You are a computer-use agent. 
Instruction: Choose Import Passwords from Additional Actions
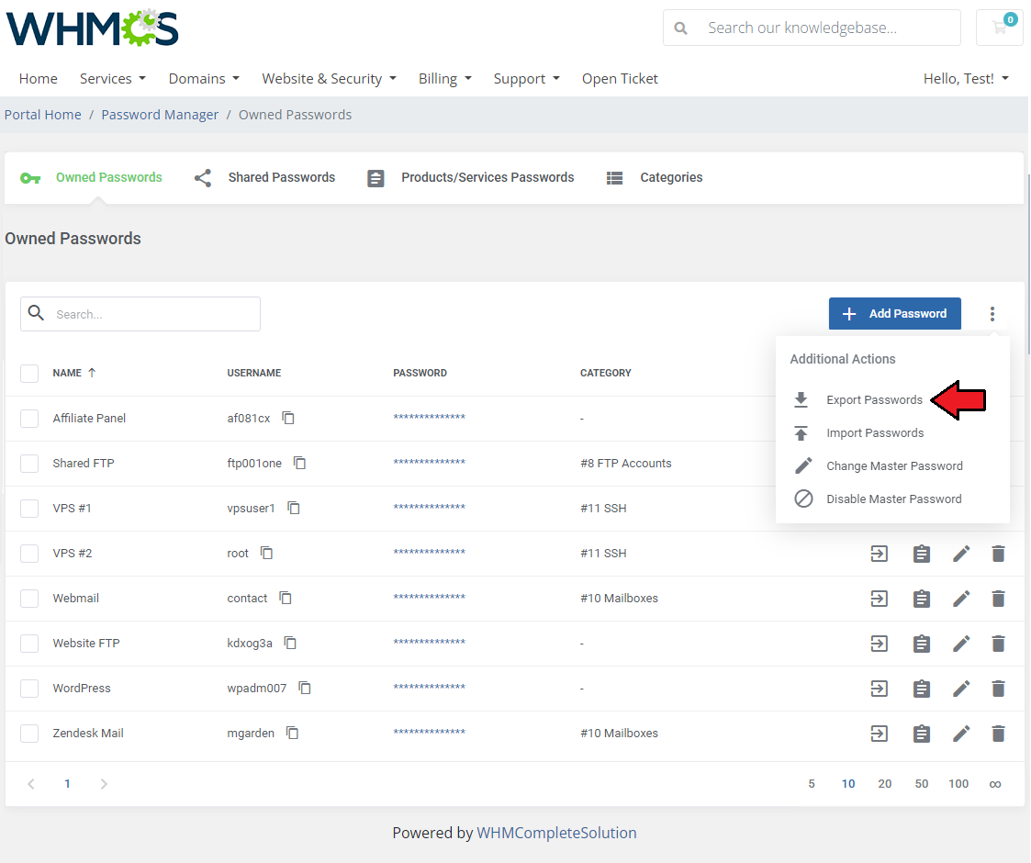point(858,432)
